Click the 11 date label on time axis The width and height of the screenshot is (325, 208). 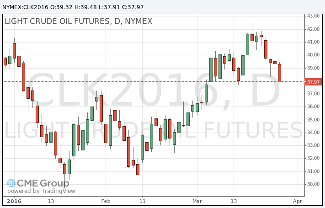[143, 201]
